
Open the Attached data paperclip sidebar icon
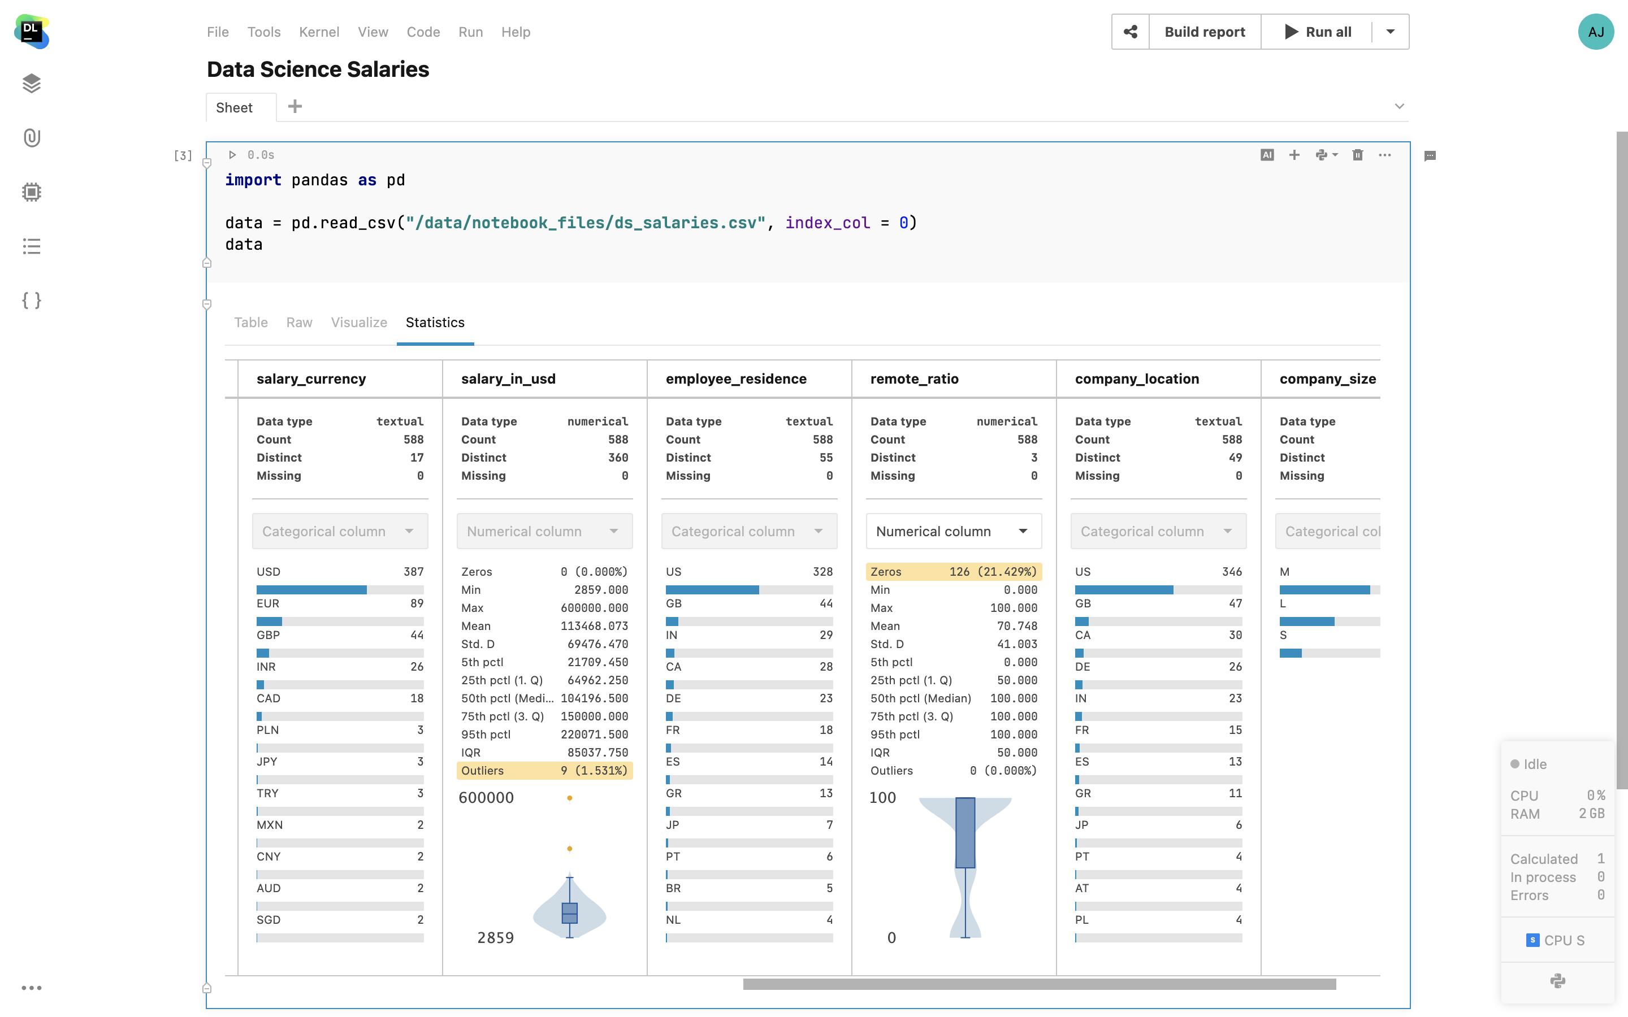coord(32,138)
